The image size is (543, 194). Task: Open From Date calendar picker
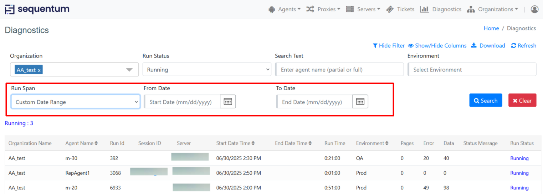228,102
